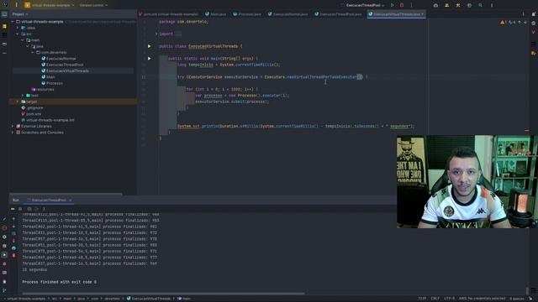
Task: Open more options in the Run toolbar
Action: [x=44, y=209]
